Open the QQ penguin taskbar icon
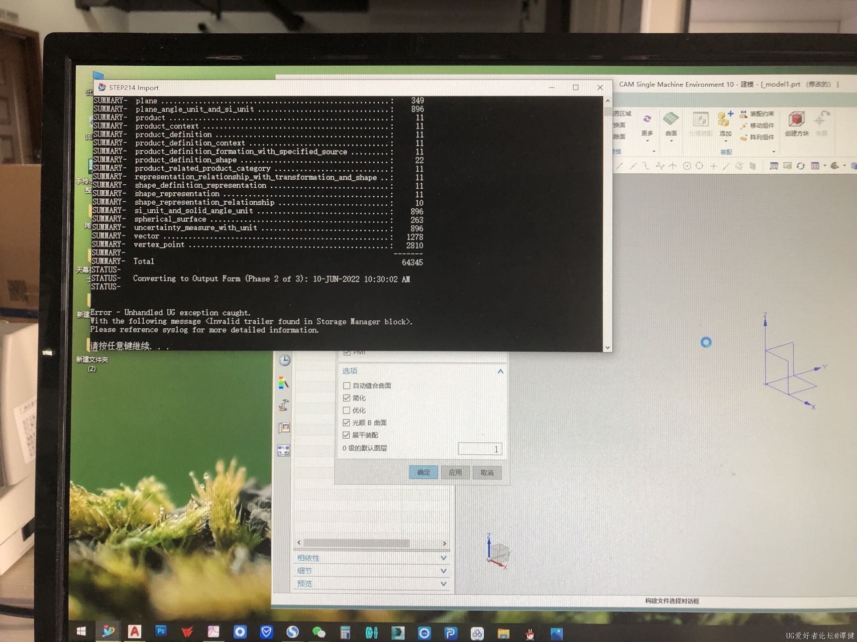 point(529,634)
